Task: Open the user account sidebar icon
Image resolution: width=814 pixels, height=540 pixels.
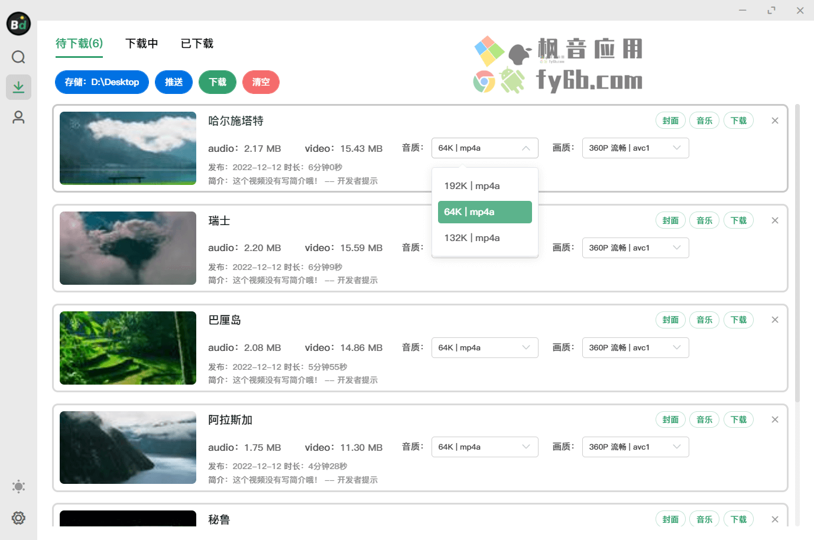Action: (18, 118)
